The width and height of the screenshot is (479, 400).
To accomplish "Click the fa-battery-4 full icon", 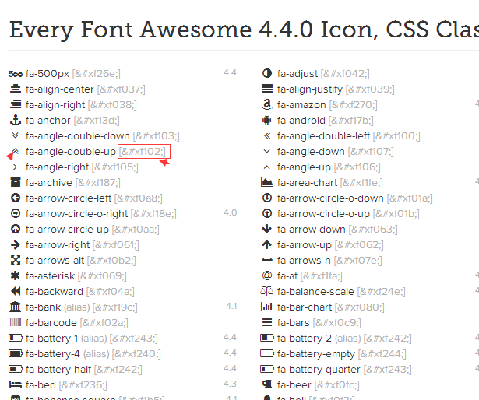I will tap(16, 353).
